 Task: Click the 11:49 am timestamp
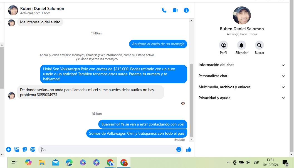click(x=97, y=33)
